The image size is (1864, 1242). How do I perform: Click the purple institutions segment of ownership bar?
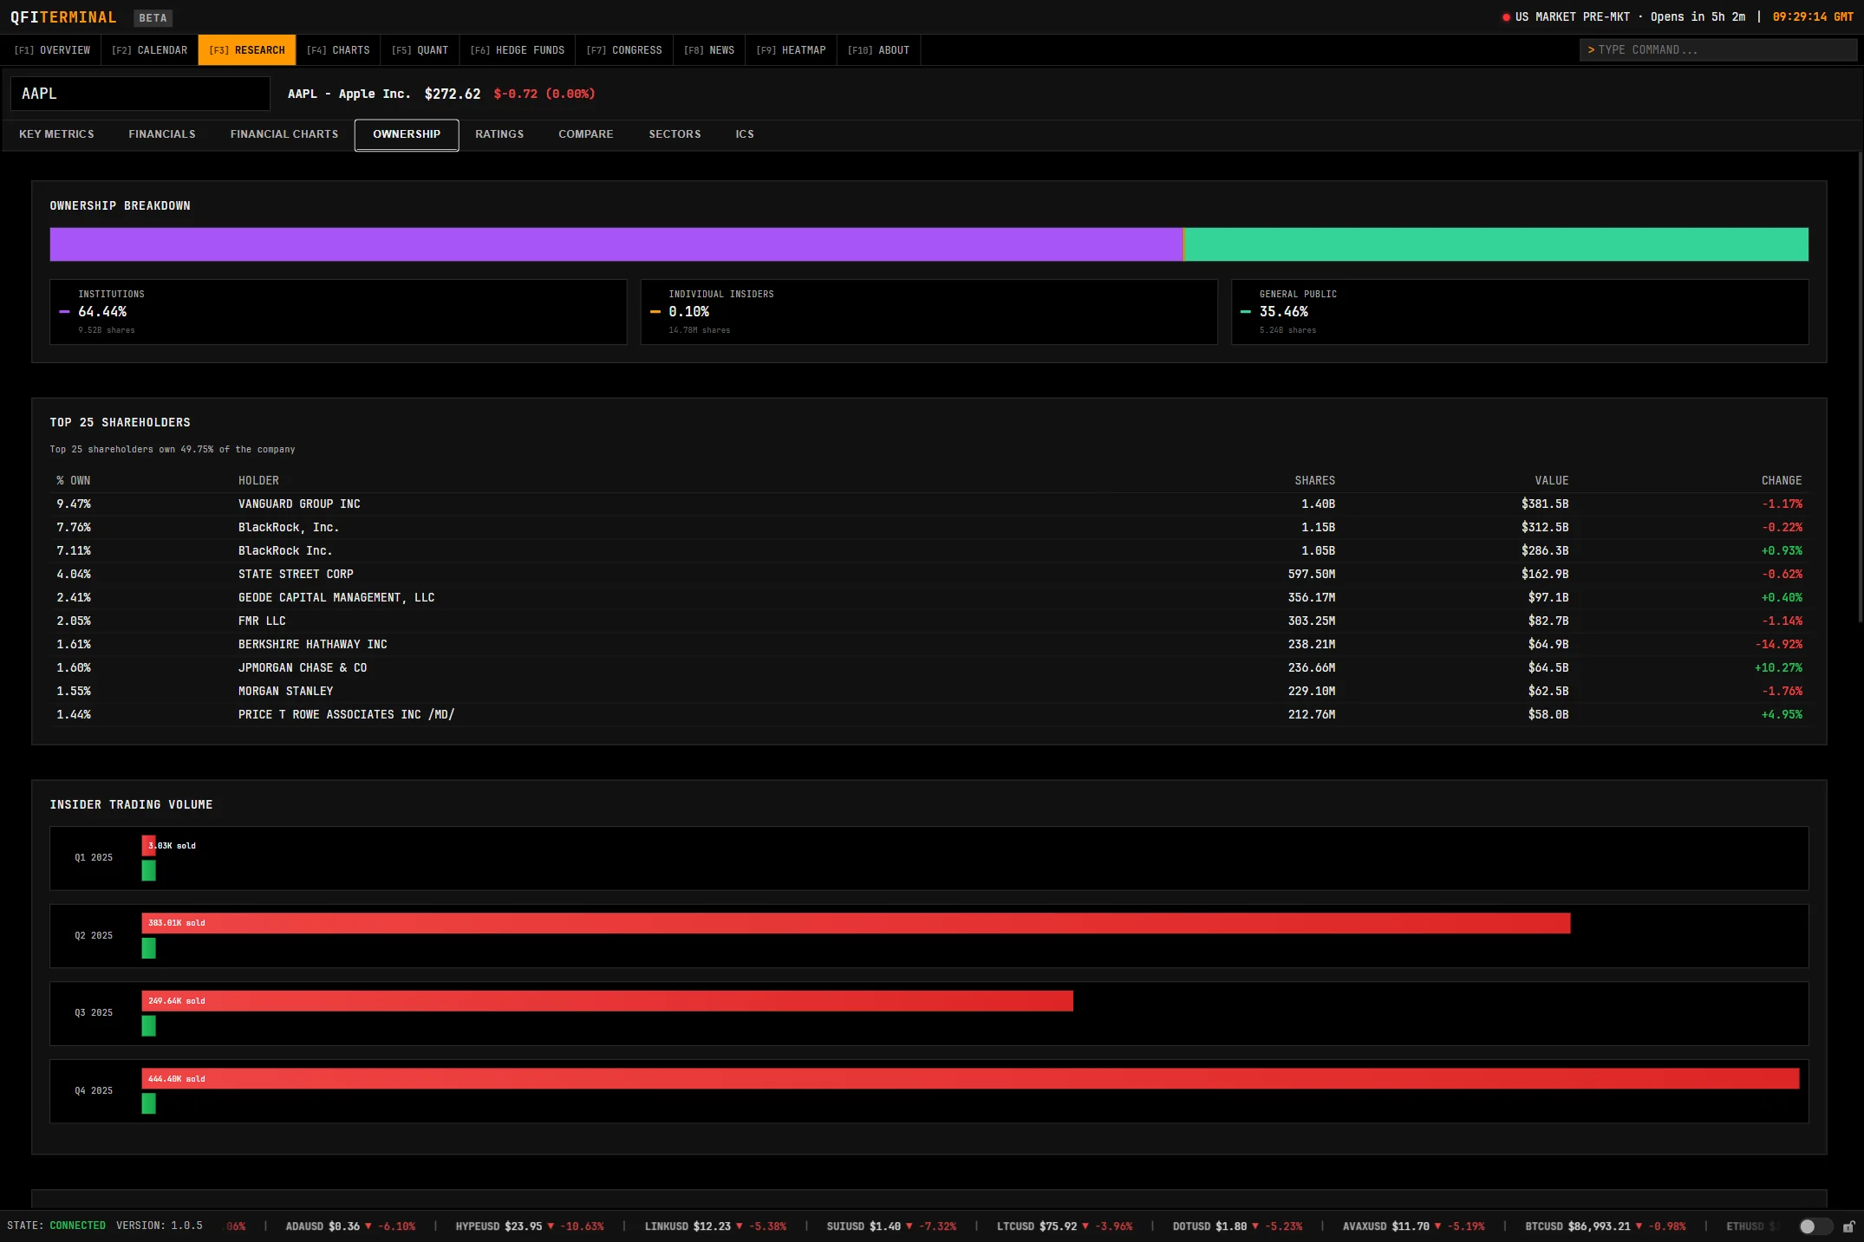[616, 244]
